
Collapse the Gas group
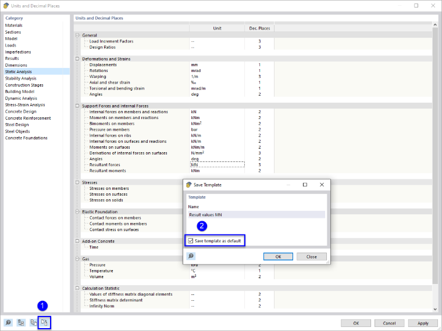[x=77, y=258]
